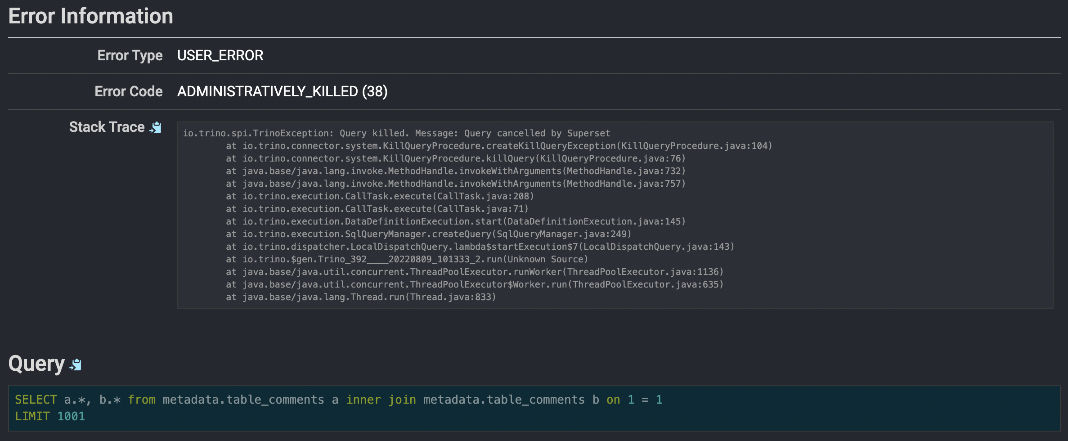Click the Error Information heading

(90, 16)
